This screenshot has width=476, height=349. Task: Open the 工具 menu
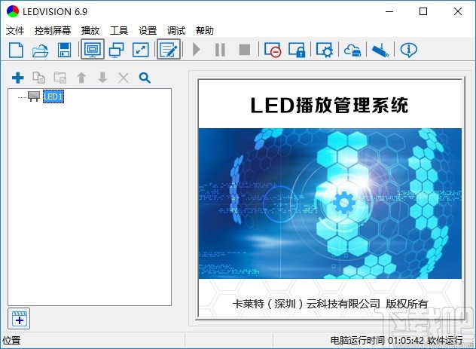coord(119,30)
